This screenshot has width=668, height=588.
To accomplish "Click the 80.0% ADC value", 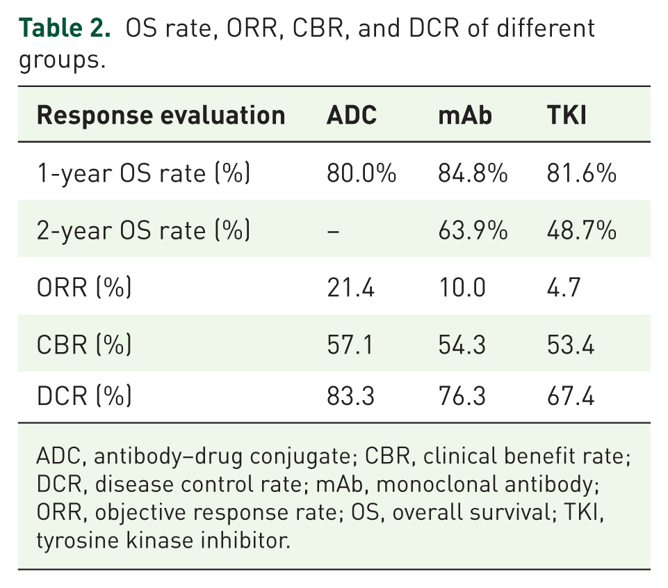I will coord(361,173).
